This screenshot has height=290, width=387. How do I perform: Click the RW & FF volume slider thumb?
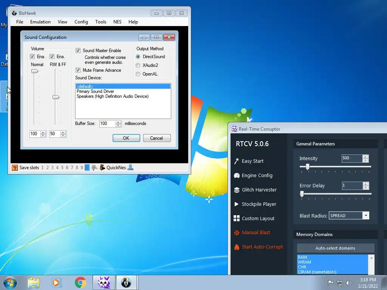[x=56, y=97]
